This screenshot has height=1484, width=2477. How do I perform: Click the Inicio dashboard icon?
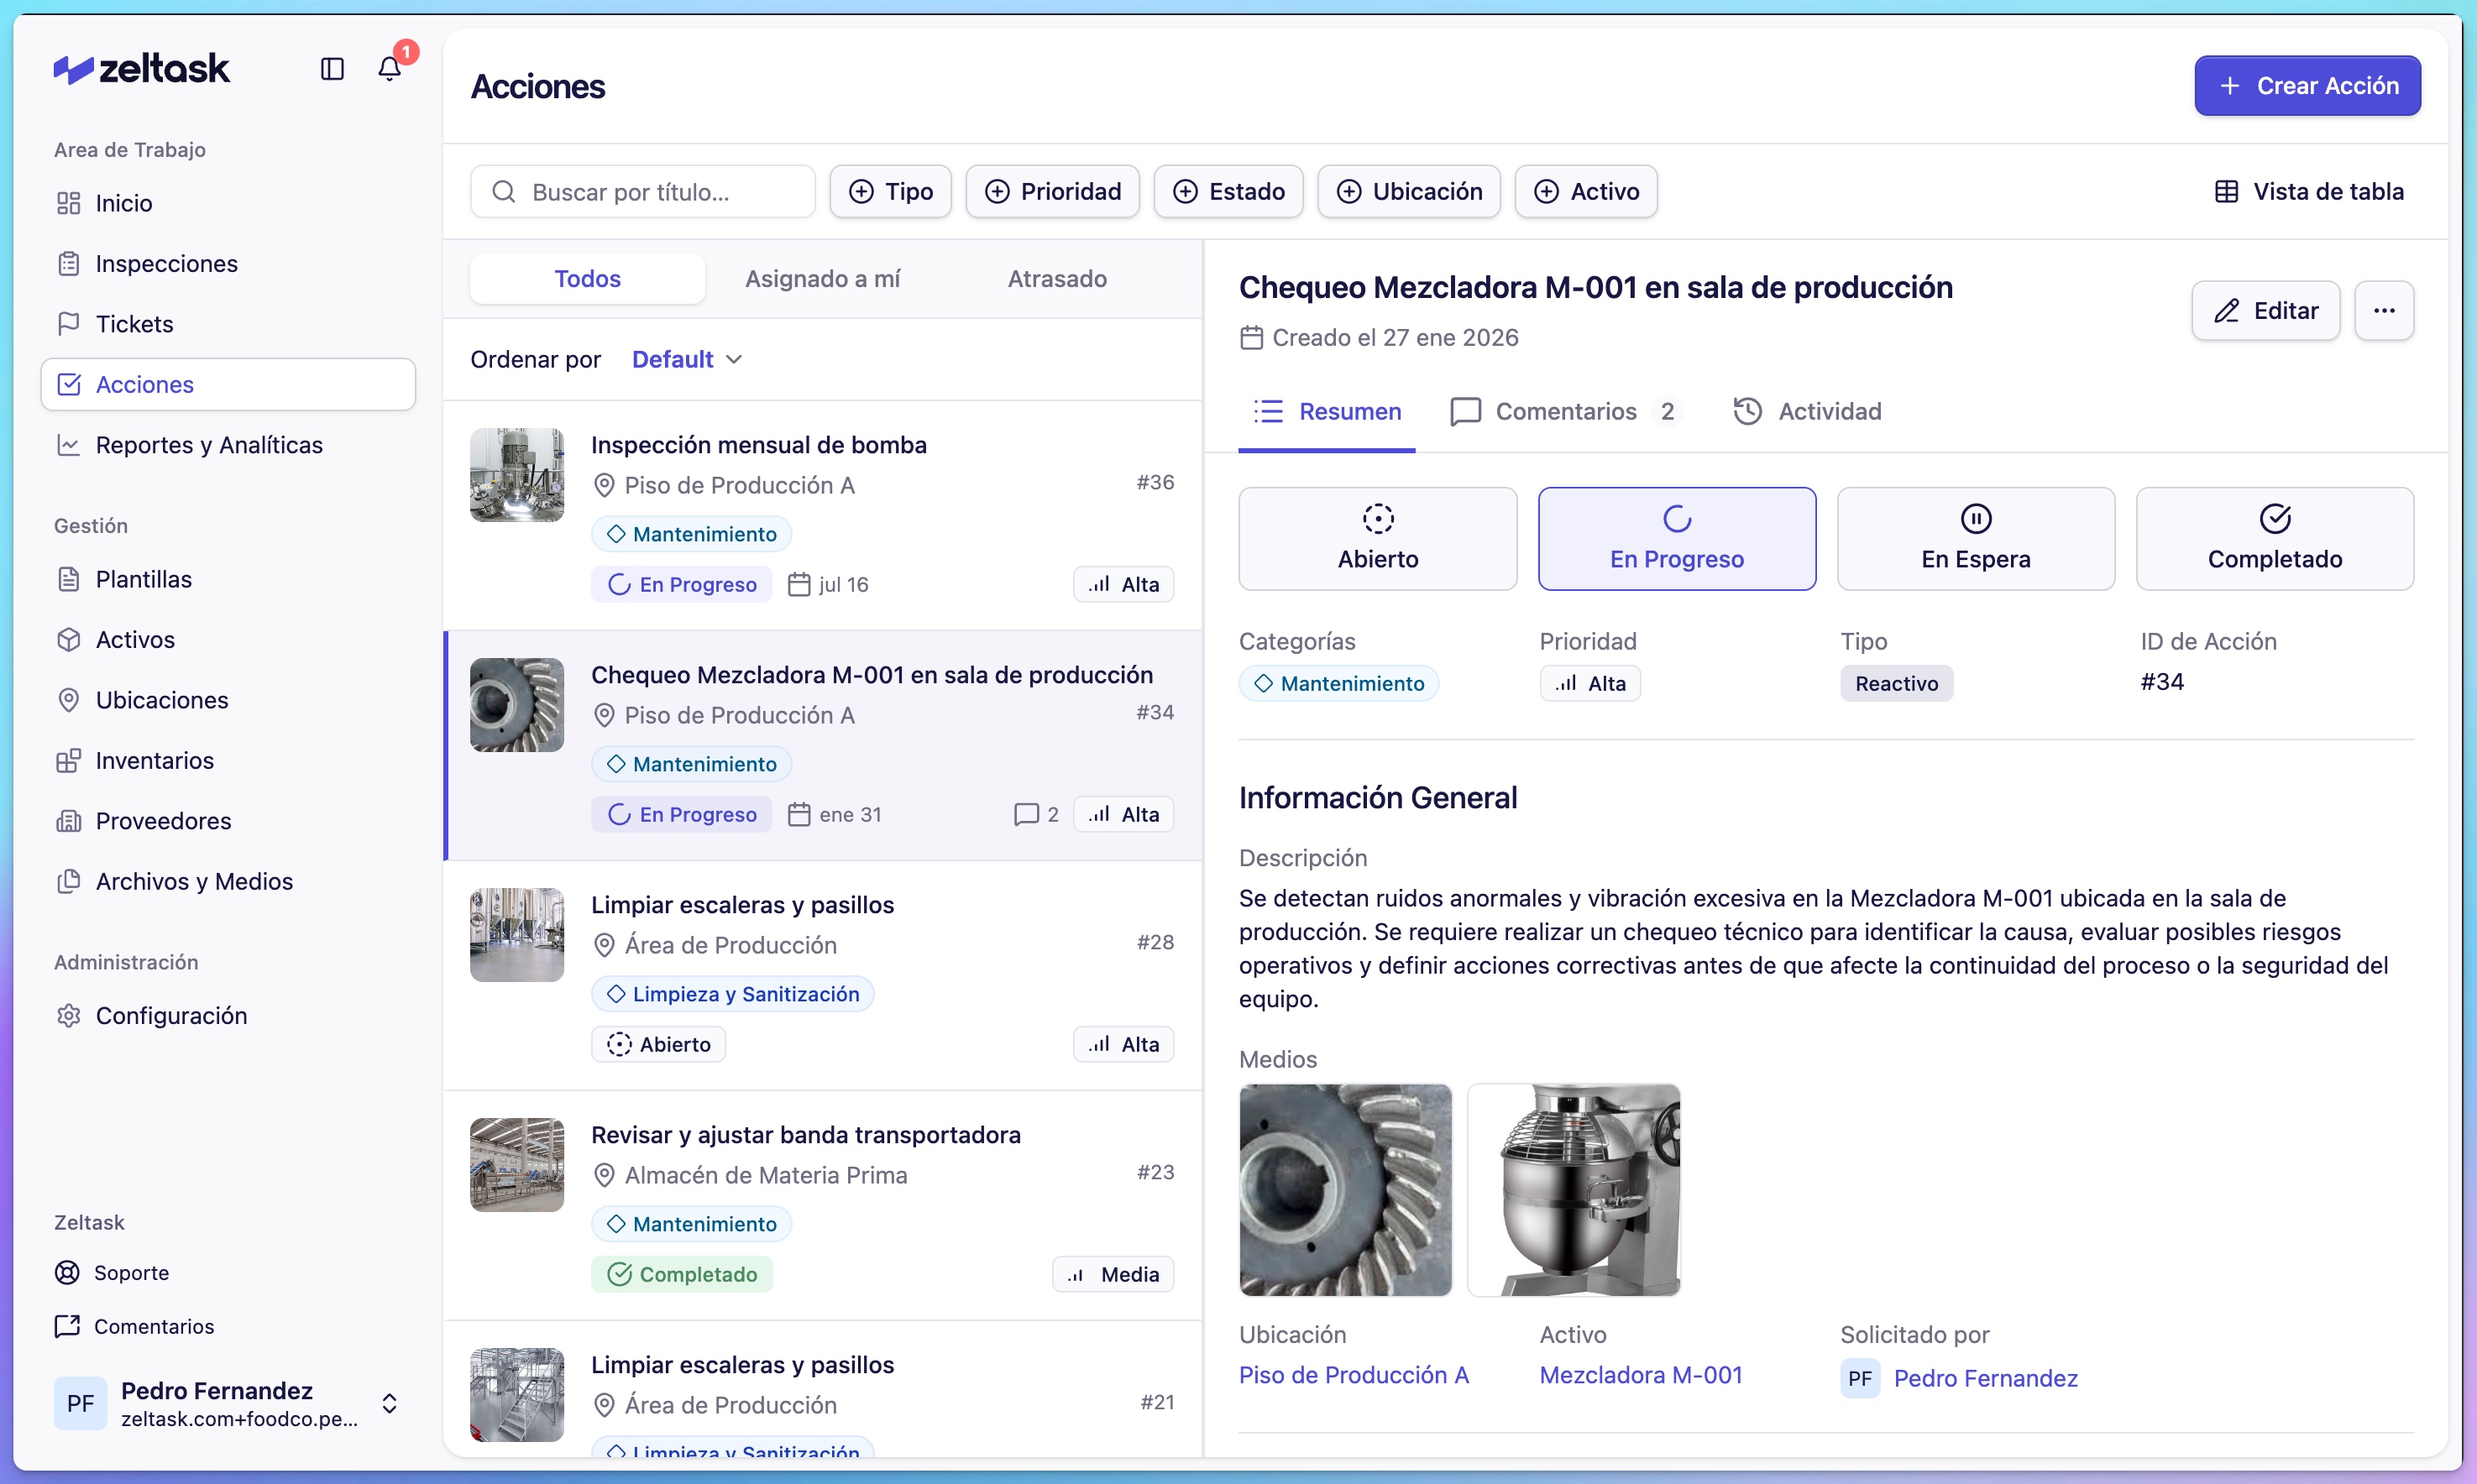[x=68, y=203]
